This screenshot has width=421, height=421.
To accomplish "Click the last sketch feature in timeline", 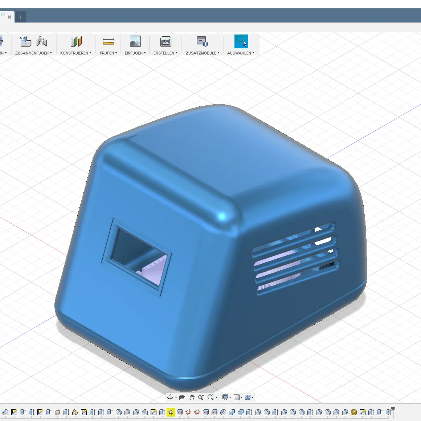I will click(363, 412).
